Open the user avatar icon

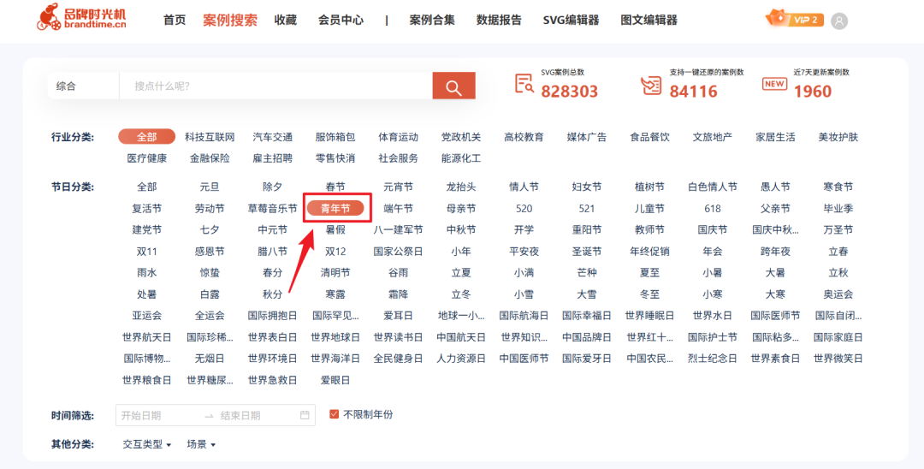coord(839,21)
